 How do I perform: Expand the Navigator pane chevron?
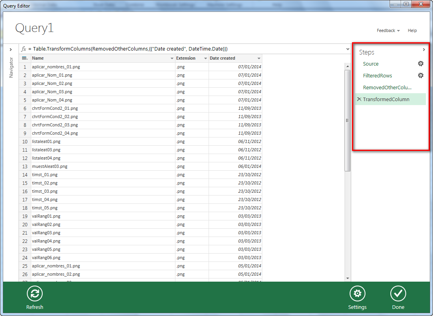11,50
